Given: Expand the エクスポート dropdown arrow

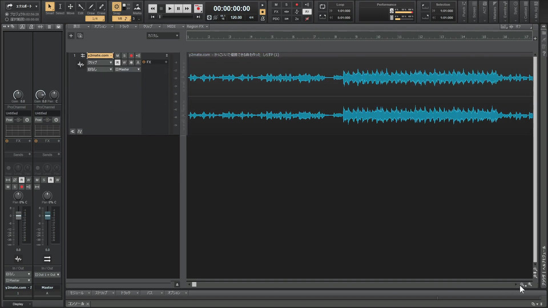Looking at the screenshot, I should pos(37,6).
